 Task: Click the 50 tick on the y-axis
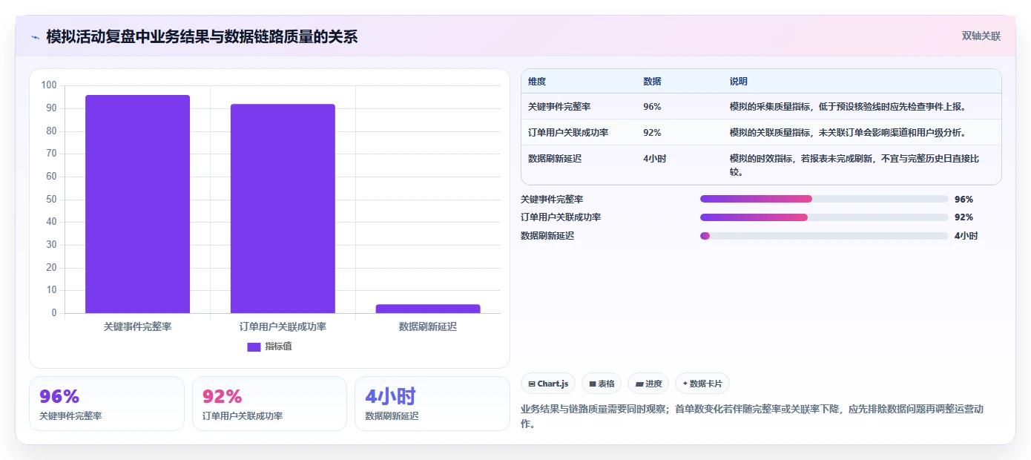pos(51,199)
